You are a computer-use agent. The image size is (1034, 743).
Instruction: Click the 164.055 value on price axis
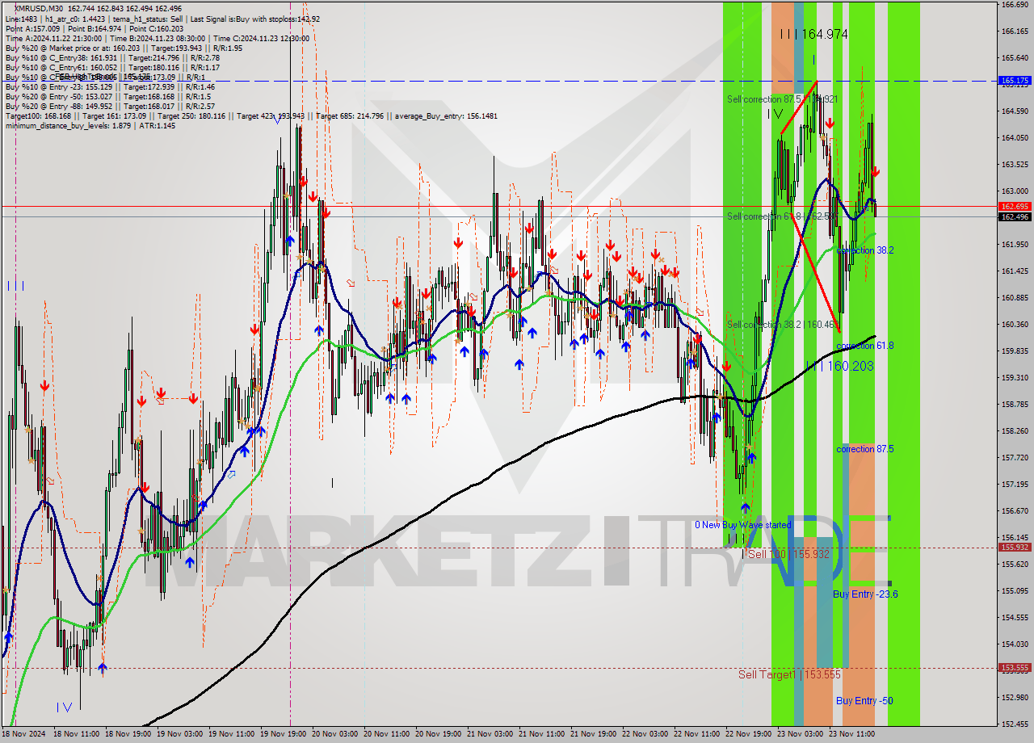(1015, 137)
